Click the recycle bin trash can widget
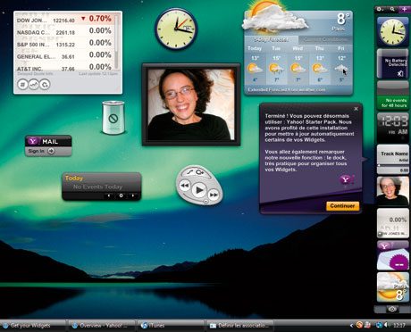411x332 pixels. [113, 118]
